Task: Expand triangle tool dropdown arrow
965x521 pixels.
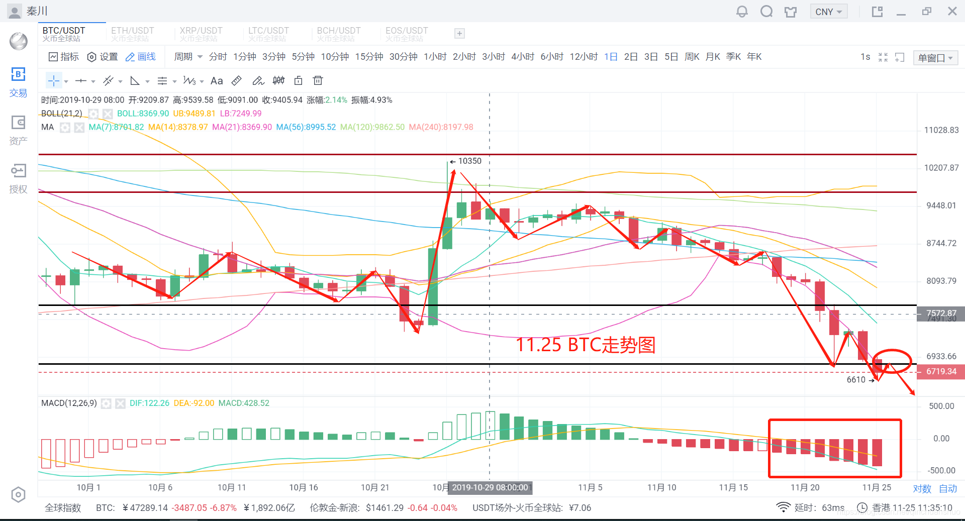Action: tap(147, 81)
